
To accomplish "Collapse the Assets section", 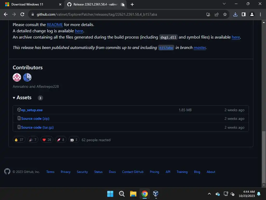I will pyautogui.click(x=22, y=98).
